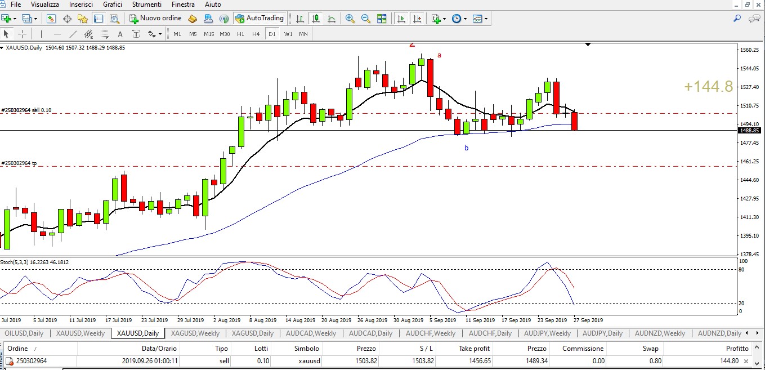Click the zoom out magnifier icon
The width and height of the screenshot is (765, 370).
tap(366, 19)
